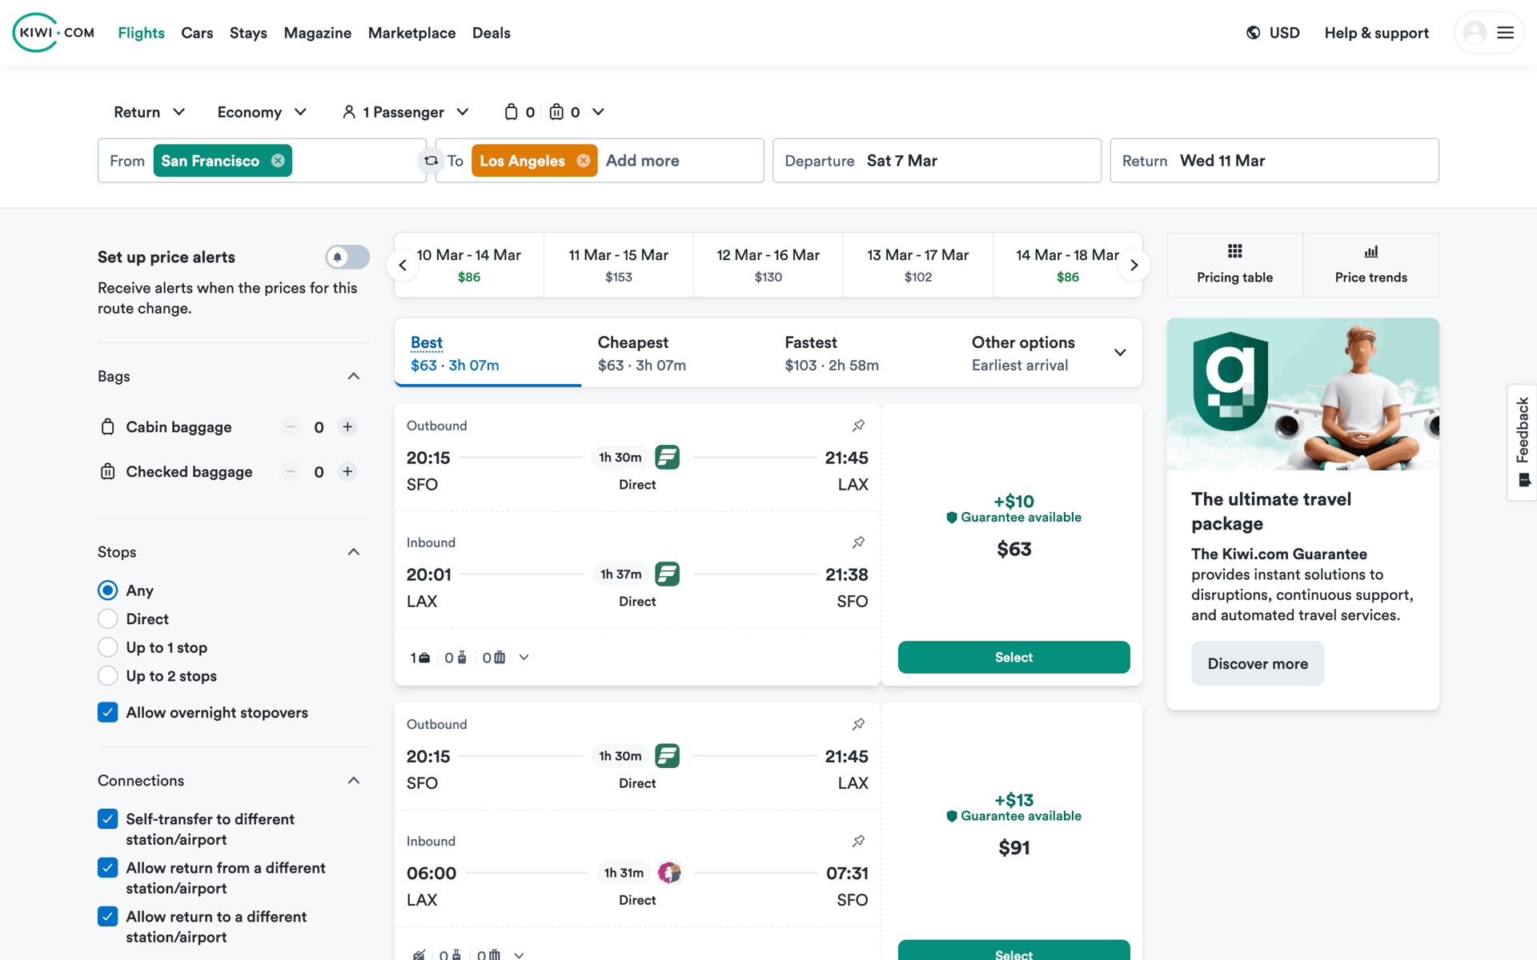
Task: Click the Departure date field
Action: pyautogui.click(x=937, y=161)
